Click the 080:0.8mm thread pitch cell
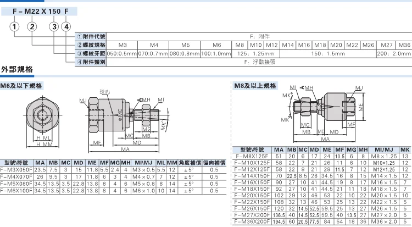Image resolution: width=412 pixels, height=227 pixels. [x=185, y=54]
